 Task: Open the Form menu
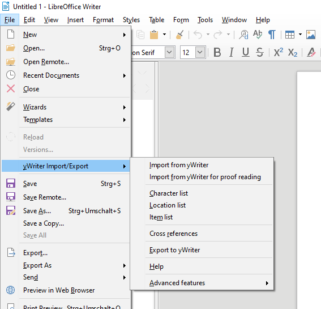pos(181,20)
